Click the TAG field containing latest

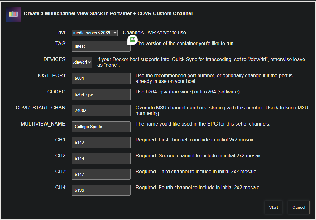click(x=101, y=46)
